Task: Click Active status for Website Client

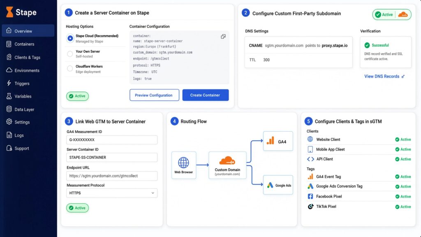Action: tap(403, 139)
